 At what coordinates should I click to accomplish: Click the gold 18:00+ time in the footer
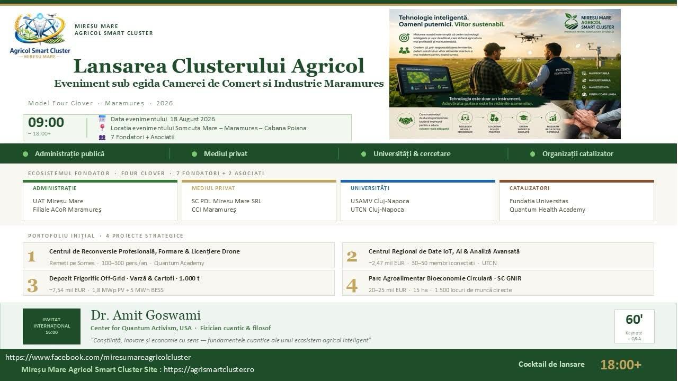[621, 365]
